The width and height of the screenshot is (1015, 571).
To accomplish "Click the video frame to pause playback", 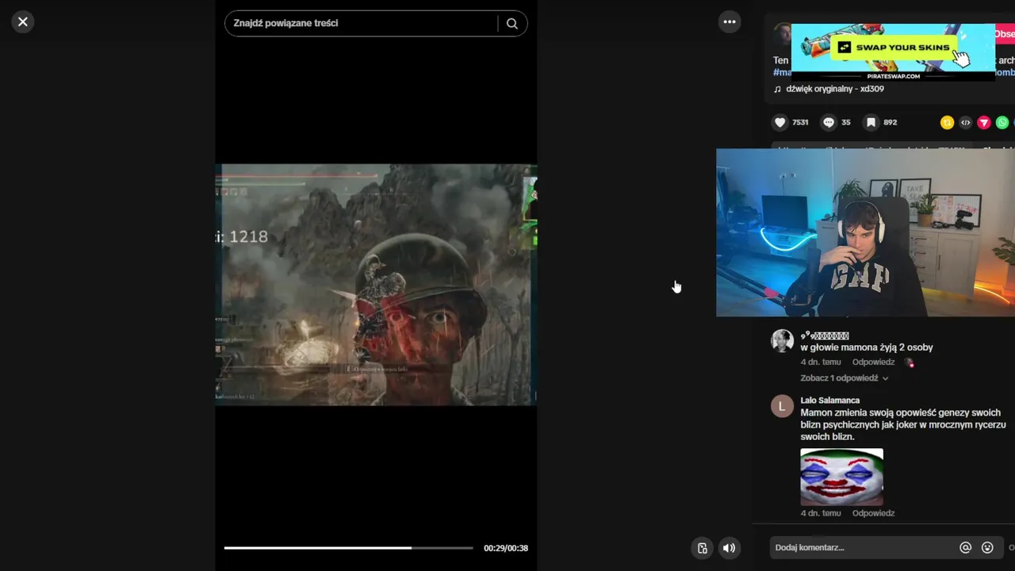I will [376, 285].
